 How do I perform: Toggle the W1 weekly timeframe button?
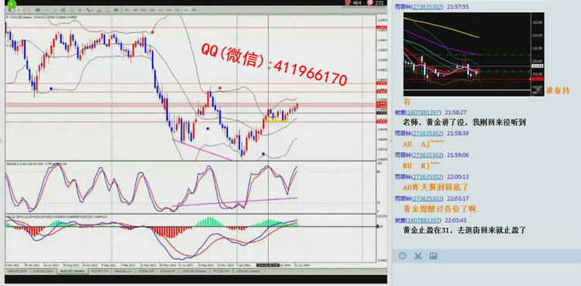[186, 10]
